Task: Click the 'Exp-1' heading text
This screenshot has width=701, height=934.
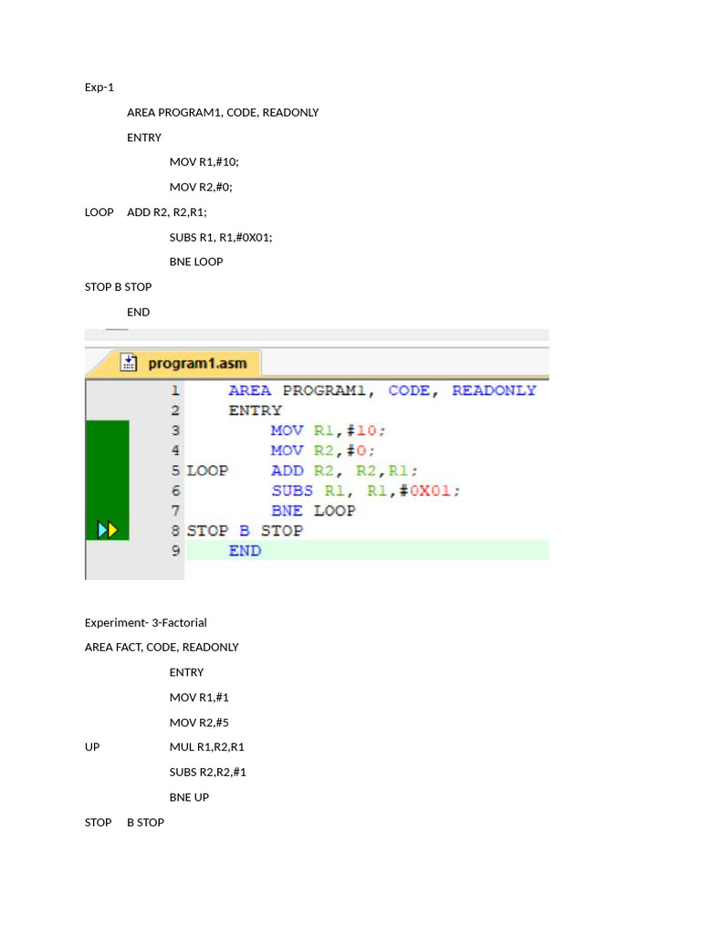Action: 99,88
